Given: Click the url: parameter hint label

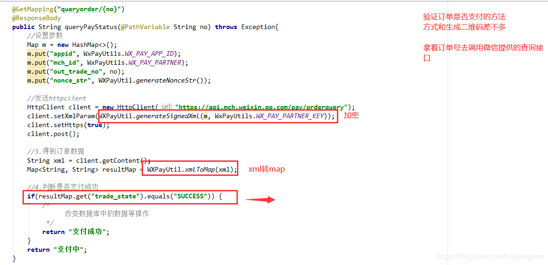Looking at the screenshot, I should click(x=167, y=107).
